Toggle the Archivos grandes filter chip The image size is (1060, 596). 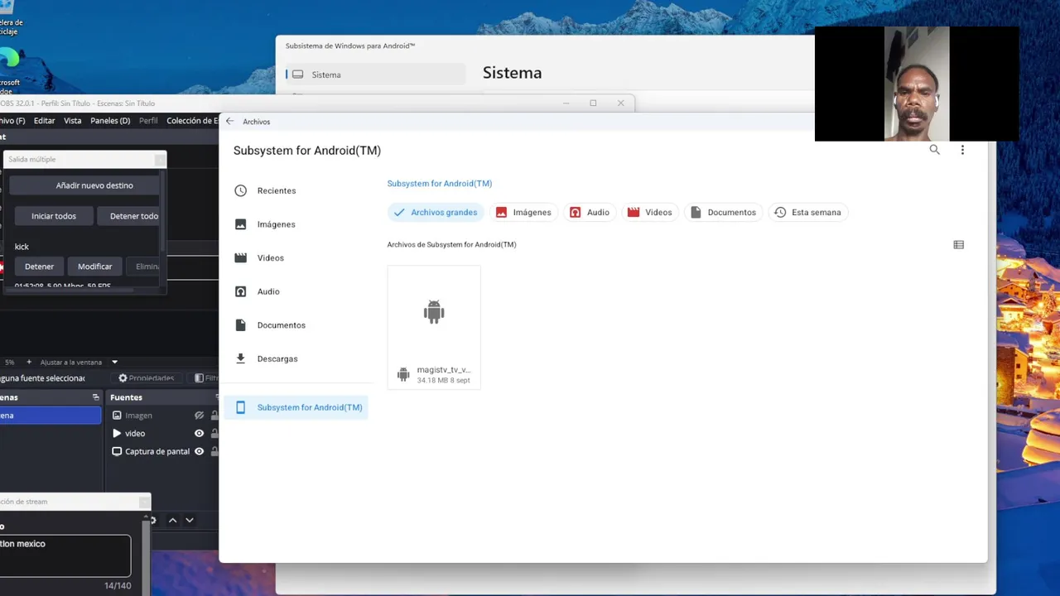click(436, 213)
